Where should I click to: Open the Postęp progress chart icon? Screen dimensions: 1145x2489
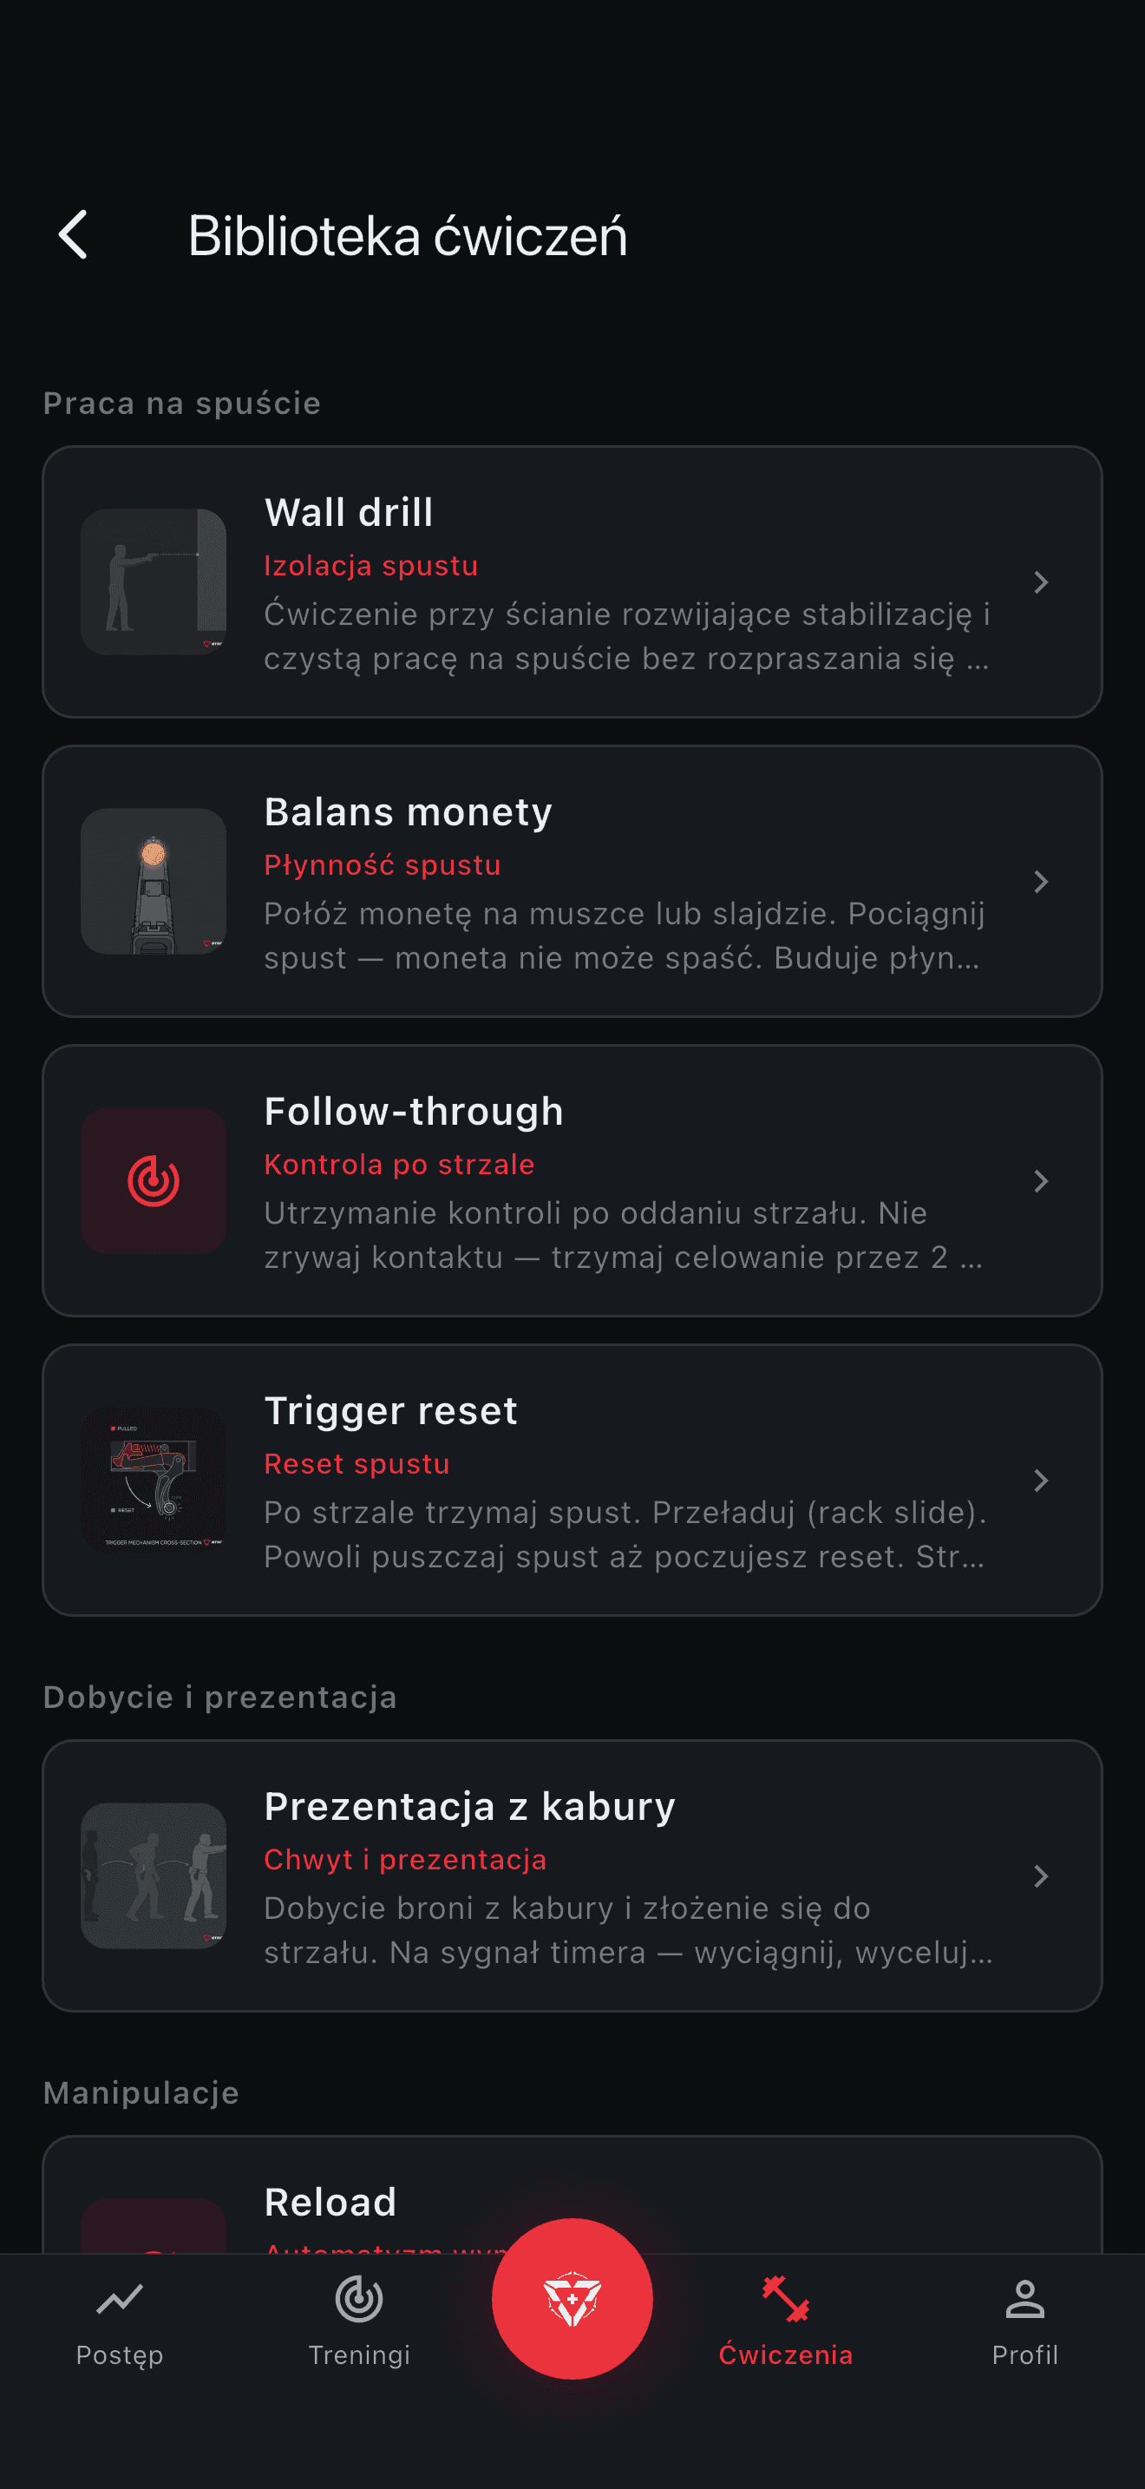pos(120,2299)
